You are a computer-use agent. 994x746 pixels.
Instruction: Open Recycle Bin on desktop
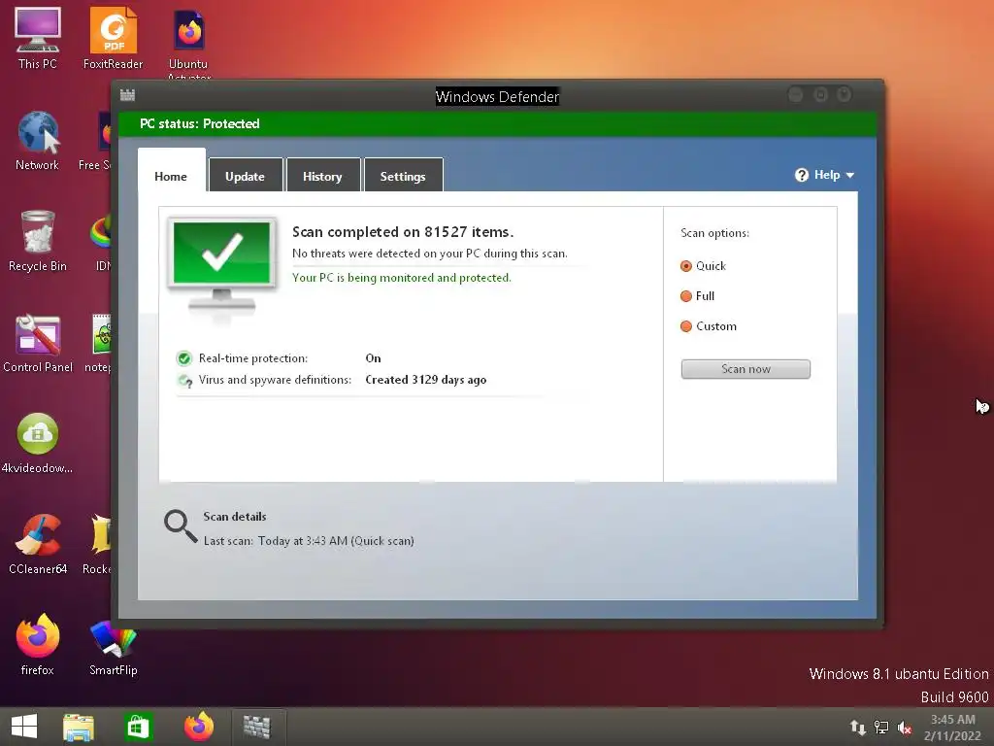click(38, 241)
